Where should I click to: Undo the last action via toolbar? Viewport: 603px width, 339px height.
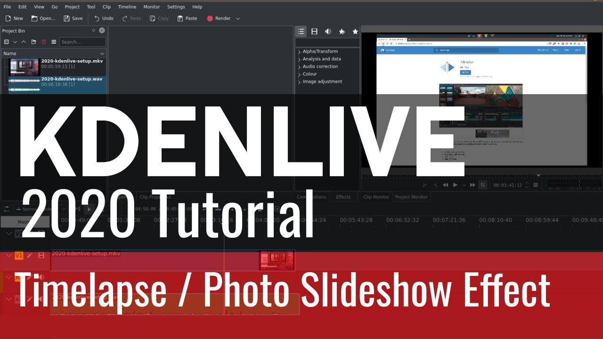click(x=104, y=18)
